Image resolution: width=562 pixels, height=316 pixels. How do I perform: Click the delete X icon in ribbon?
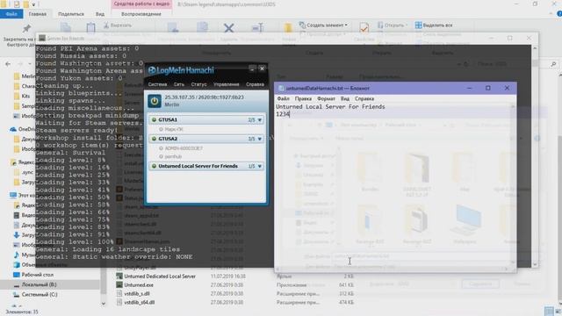click(x=228, y=28)
